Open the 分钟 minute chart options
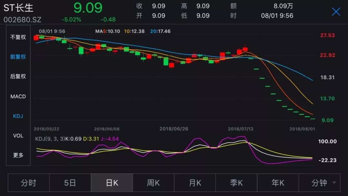This screenshot has width=348, height=196. pyautogui.click(x=319, y=182)
